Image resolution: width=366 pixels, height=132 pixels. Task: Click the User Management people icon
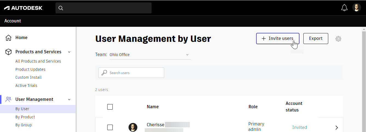8,99
